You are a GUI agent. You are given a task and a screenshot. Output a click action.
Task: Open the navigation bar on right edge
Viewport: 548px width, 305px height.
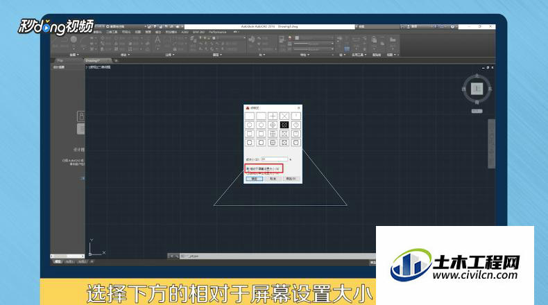491,143
